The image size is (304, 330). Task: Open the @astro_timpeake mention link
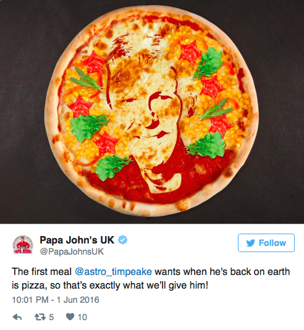point(114,271)
